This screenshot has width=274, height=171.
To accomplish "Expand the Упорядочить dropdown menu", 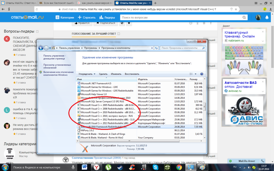I will click(x=87, y=74).
